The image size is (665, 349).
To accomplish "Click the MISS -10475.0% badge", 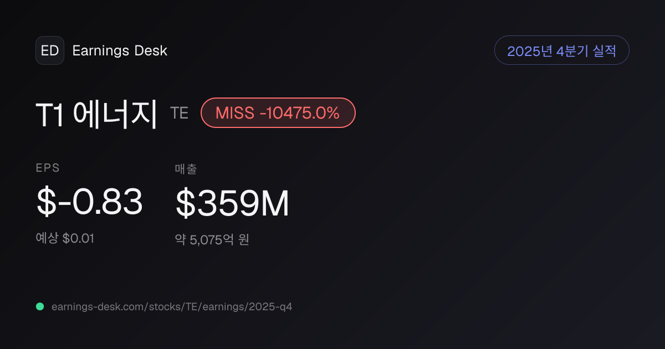I will point(278,112).
